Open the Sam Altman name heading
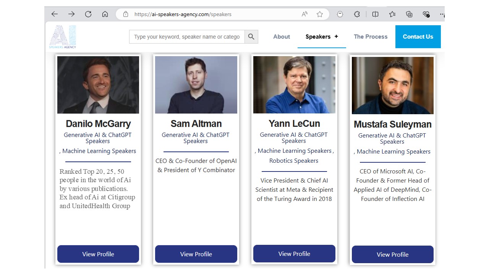This screenshot has height=275, width=489. (x=196, y=124)
